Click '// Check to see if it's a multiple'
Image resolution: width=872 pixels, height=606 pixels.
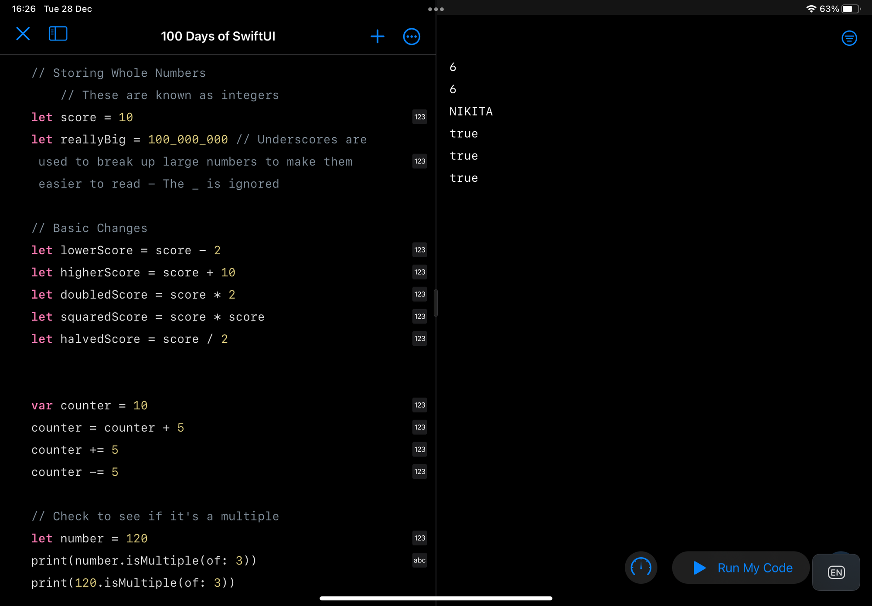[155, 516]
